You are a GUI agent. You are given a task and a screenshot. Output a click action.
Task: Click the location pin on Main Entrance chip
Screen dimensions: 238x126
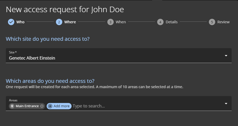(x=12, y=106)
